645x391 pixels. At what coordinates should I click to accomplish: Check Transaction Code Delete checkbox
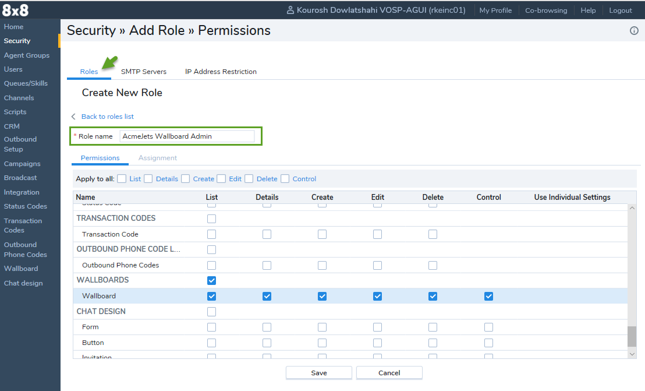tap(433, 234)
